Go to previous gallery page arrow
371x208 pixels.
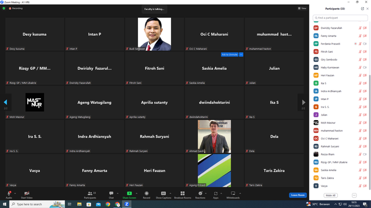point(5,102)
